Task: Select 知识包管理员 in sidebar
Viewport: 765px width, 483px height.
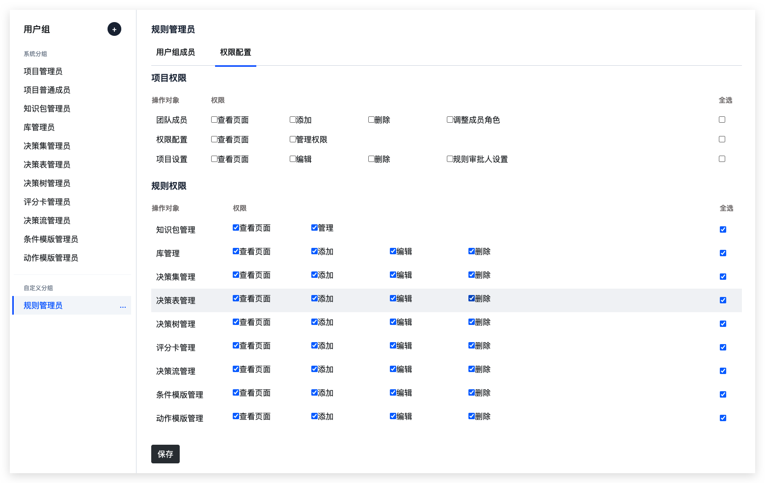Action: pos(47,109)
